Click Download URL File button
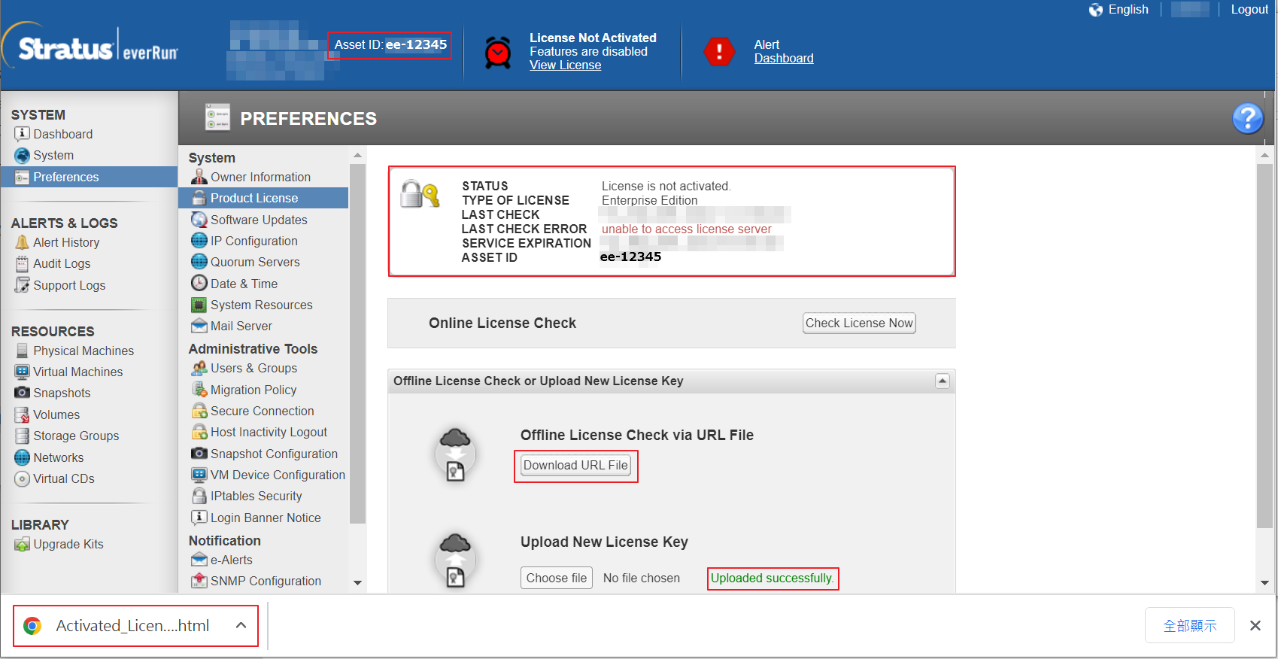 click(575, 465)
